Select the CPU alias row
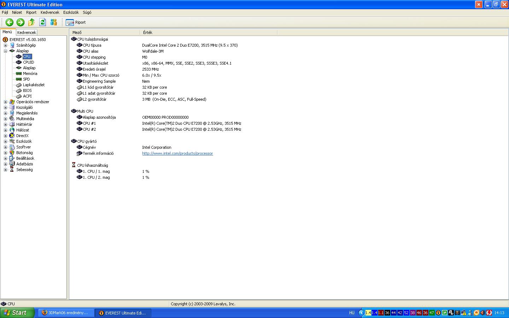 point(289,51)
